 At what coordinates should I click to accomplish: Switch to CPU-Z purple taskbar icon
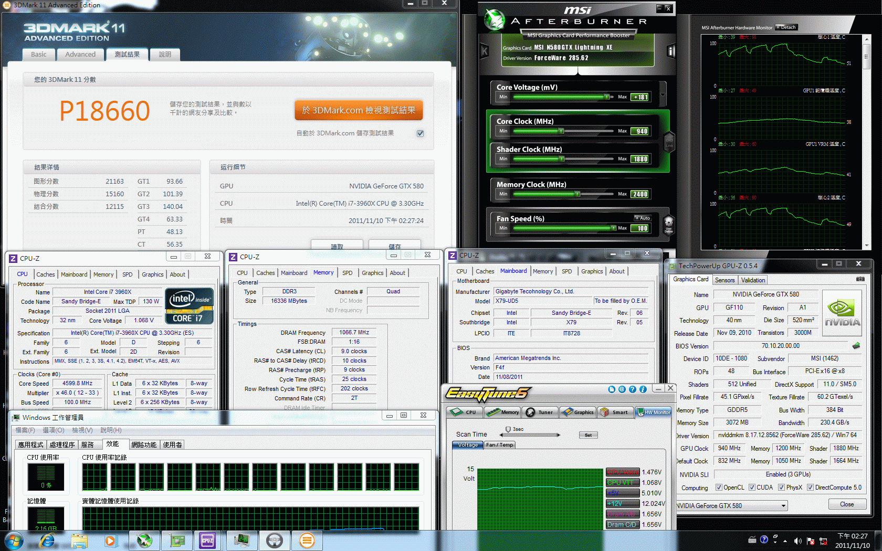coord(208,541)
